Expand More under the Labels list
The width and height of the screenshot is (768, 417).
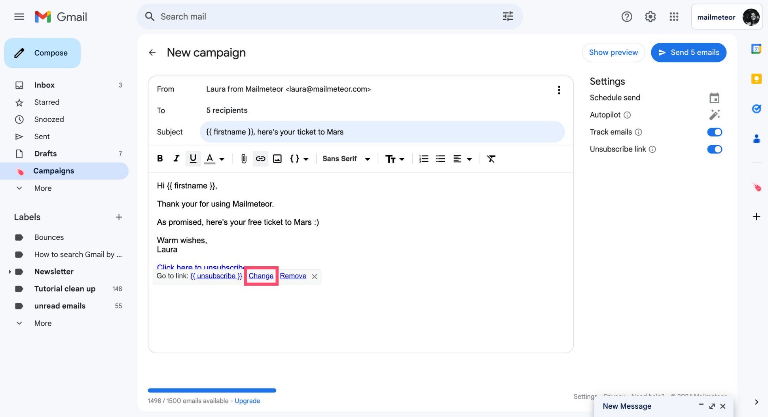coord(43,323)
